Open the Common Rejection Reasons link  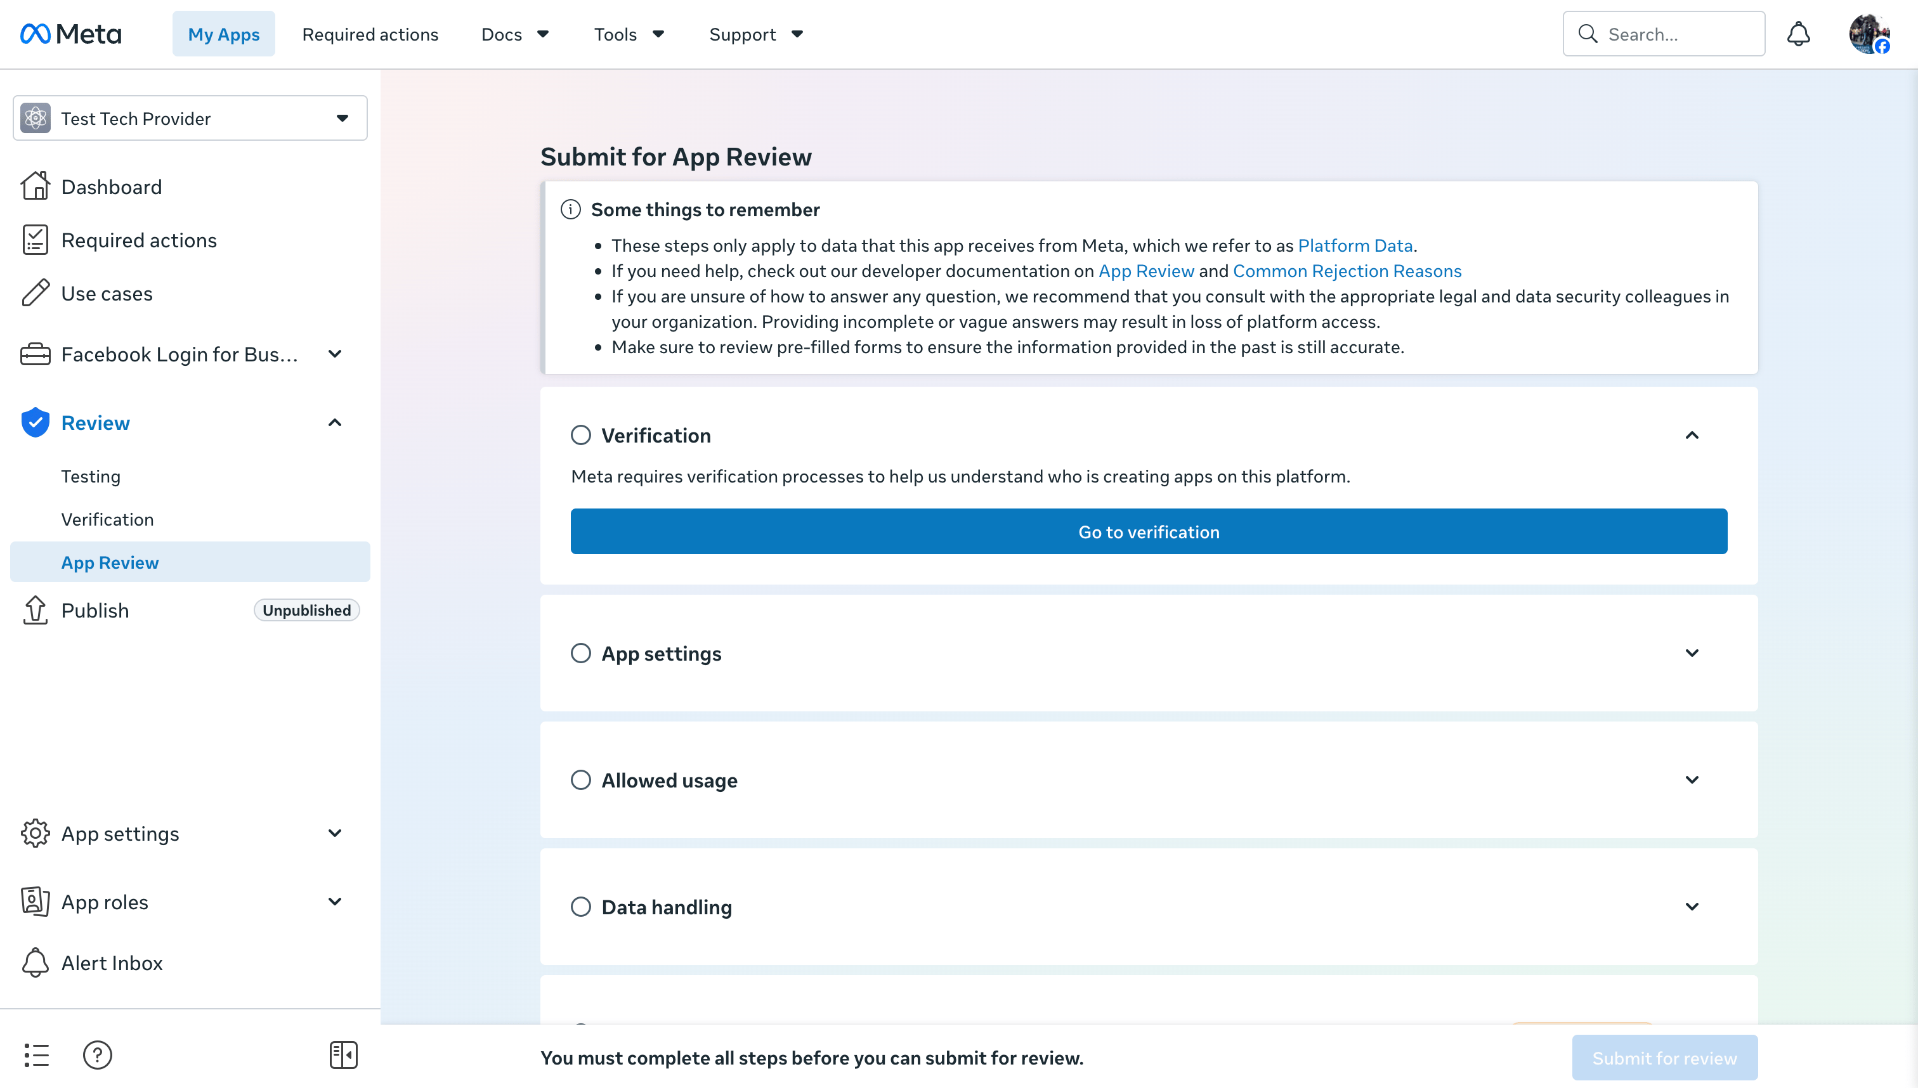point(1347,271)
